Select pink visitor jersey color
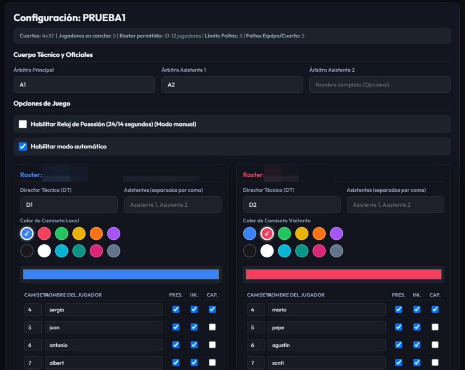The height and width of the screenshot is (370, 465). [x=319, y=251]
